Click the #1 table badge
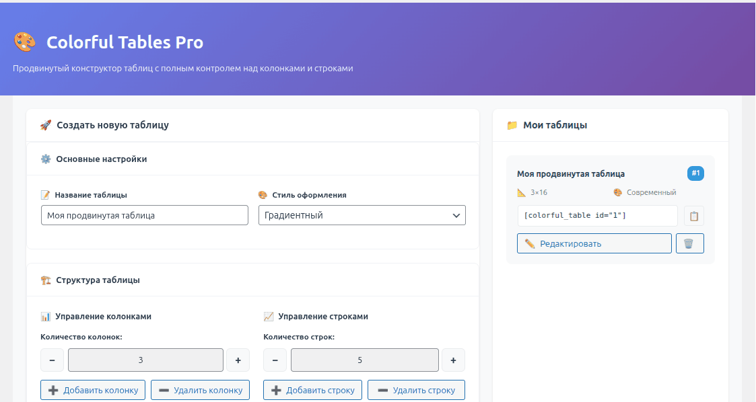The image size is (756, 402). point(695,173)
